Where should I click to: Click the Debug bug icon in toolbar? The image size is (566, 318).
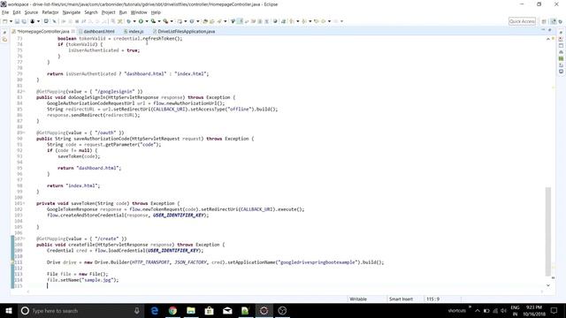tap(128, 21)
